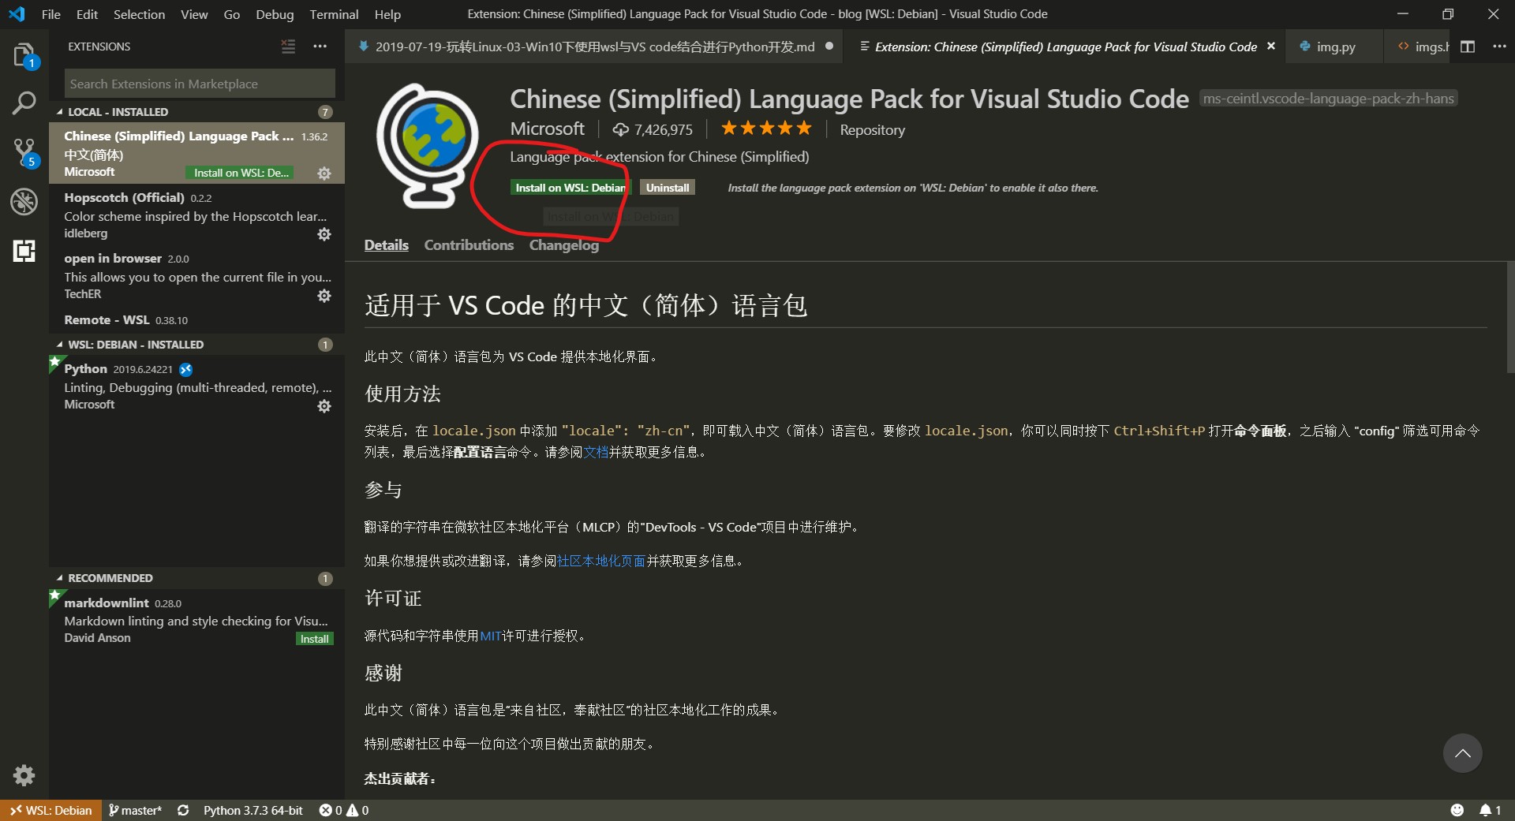Screen dimensions: 1515x821
Task: Click the master* branch in status bar
Action: tap(135, 810)
